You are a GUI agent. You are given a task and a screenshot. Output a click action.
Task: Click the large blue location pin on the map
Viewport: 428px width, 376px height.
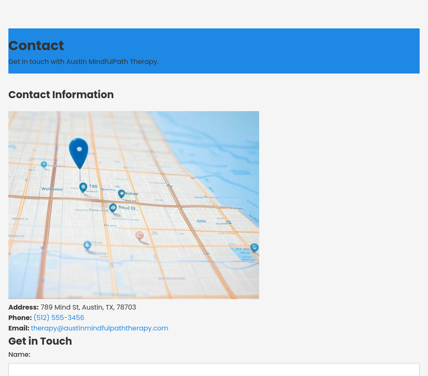tap(79, 151)
